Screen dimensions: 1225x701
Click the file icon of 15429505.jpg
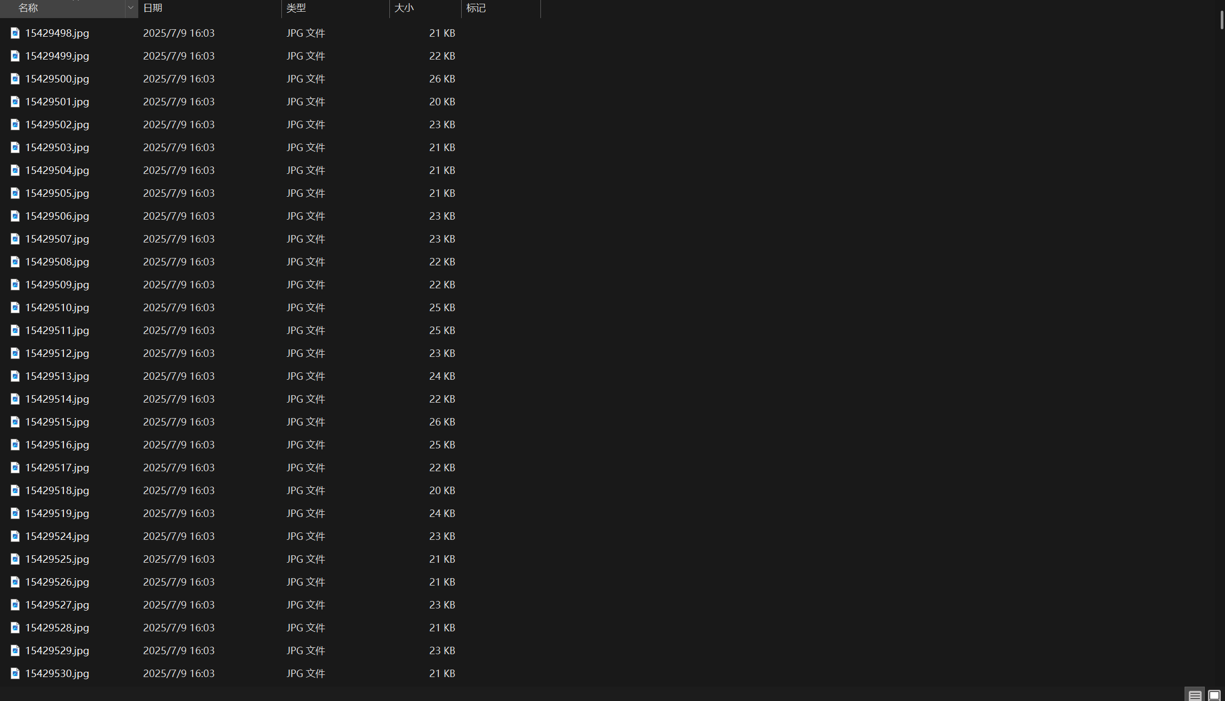[15, 193]
